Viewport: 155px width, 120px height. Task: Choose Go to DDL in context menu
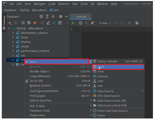[58, 81]
